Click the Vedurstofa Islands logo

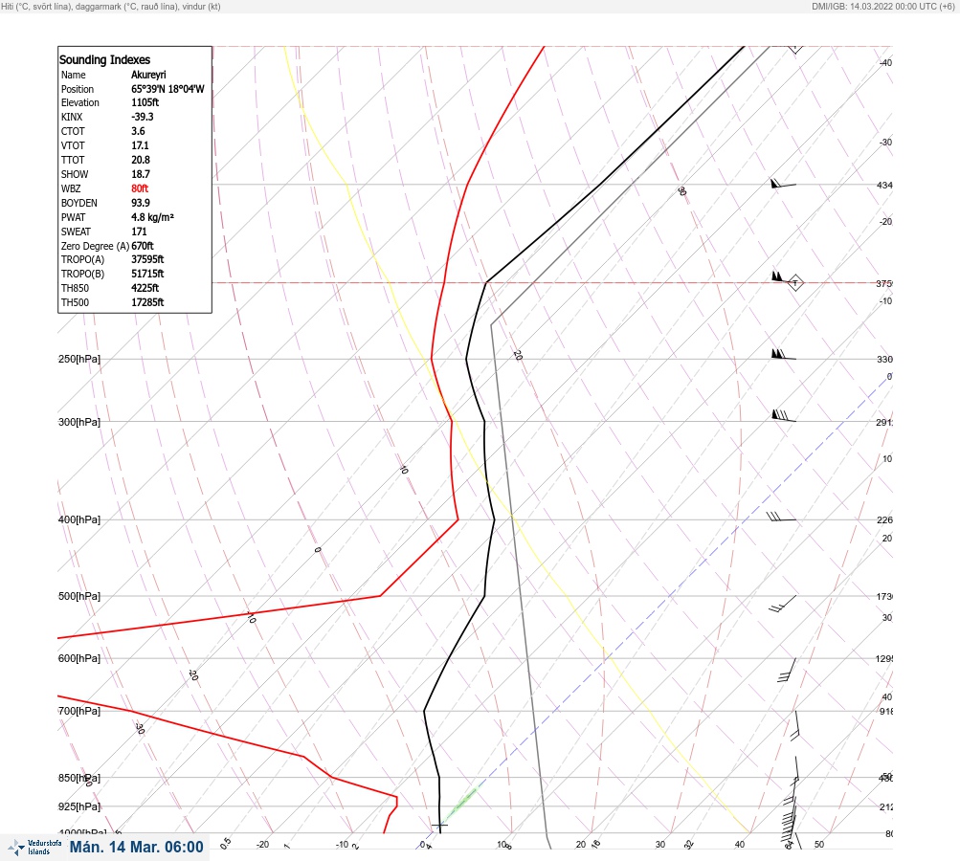tap(34, 847)
